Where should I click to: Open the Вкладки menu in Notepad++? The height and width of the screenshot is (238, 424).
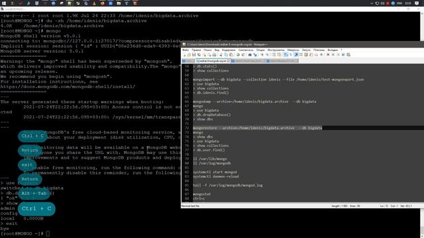pyautogui.click(x=333, y=50)
